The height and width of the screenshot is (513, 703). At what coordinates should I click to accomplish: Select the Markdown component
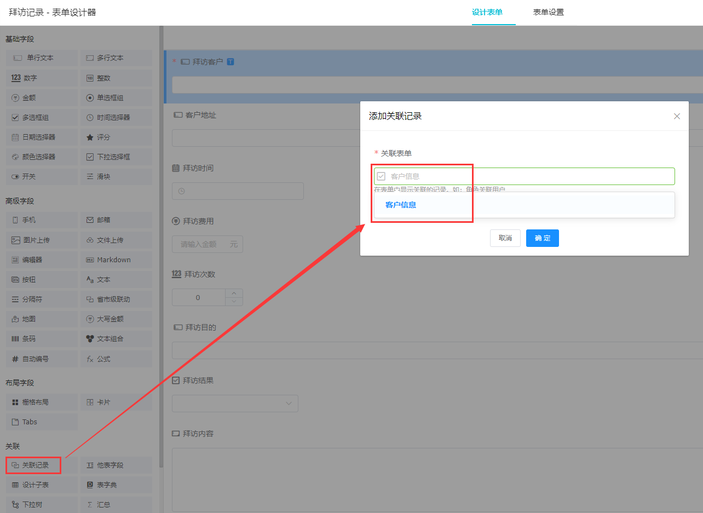[x=117, y=260]
